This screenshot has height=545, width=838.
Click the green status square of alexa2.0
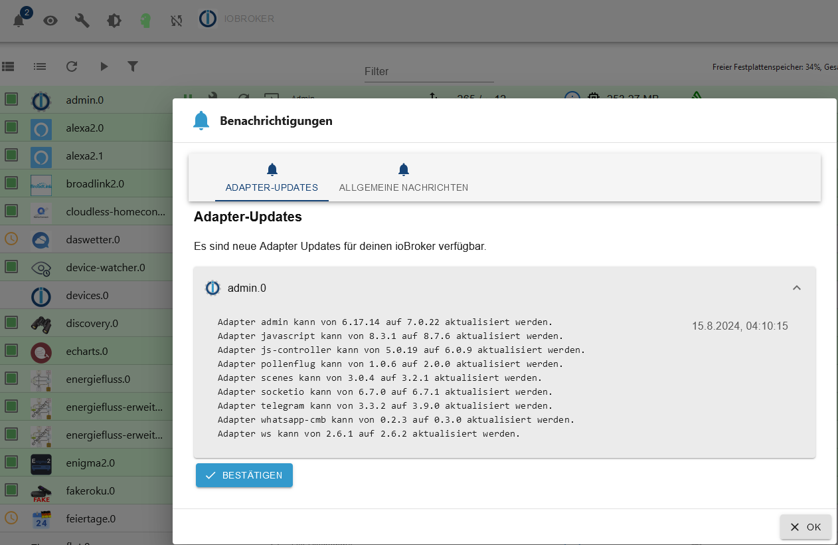tap(11, 127)
